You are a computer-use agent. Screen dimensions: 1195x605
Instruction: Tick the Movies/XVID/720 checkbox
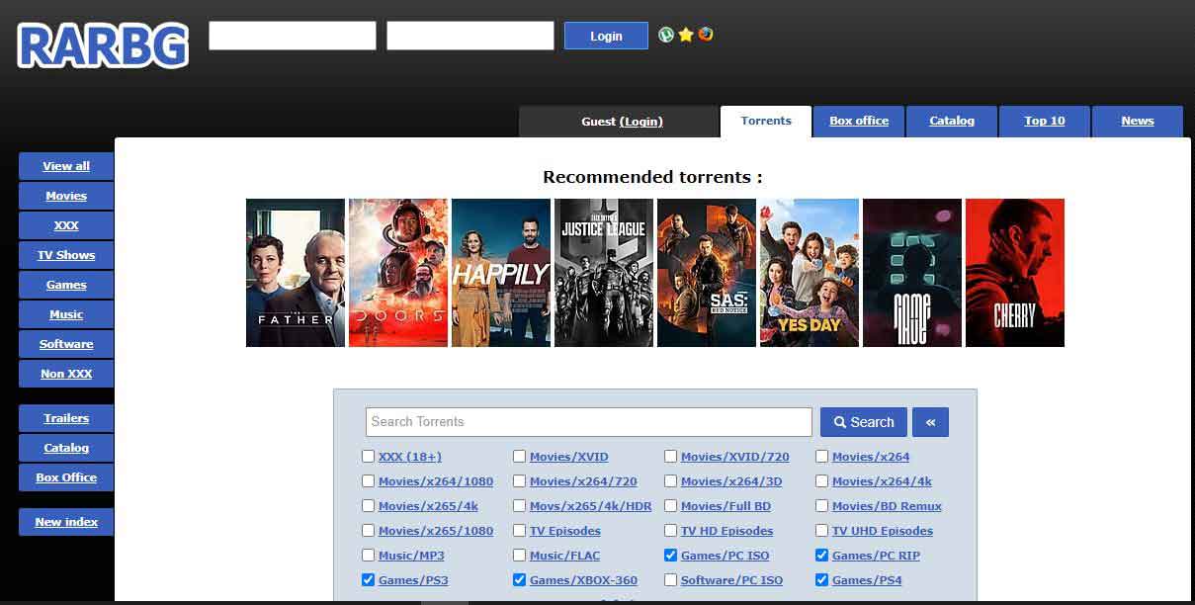point(670,457)
